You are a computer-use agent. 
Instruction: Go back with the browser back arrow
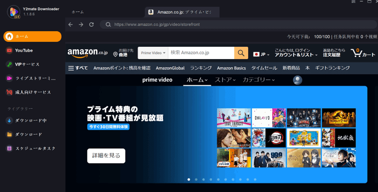coord(70,24)
